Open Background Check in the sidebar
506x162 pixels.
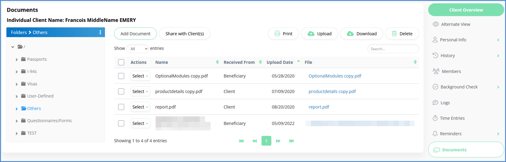coord(459,87)
